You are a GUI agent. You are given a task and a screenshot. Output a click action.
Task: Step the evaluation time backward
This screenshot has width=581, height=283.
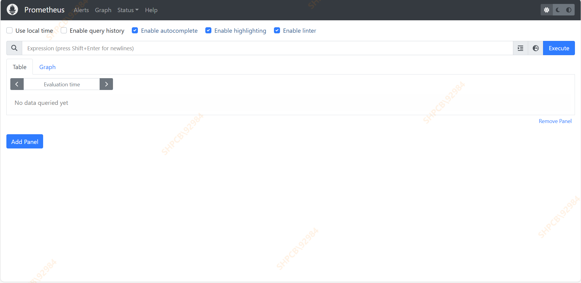(17, 84)
